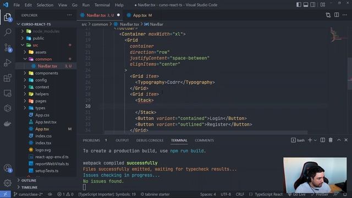Open the new terminal launch profile dropdown
The height and width of the screenshot is (198, 352).
tap(315, 140)
